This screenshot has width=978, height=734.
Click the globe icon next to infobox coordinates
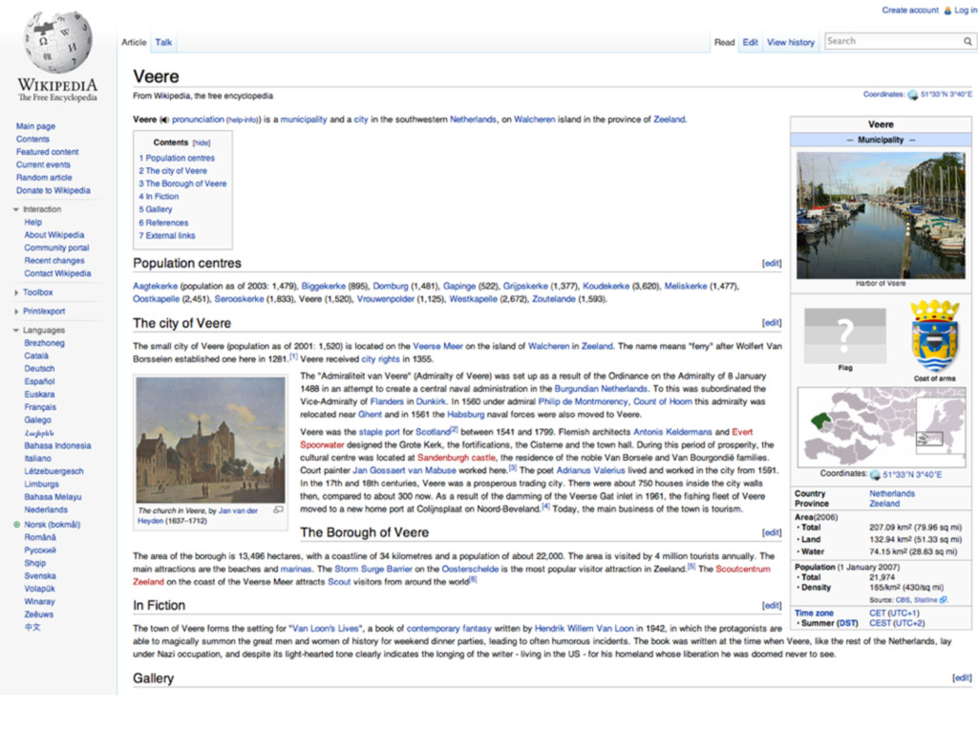[875, 475]
